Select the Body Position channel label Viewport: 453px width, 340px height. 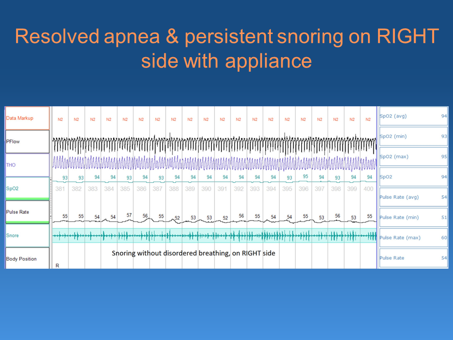click(27, 259)
